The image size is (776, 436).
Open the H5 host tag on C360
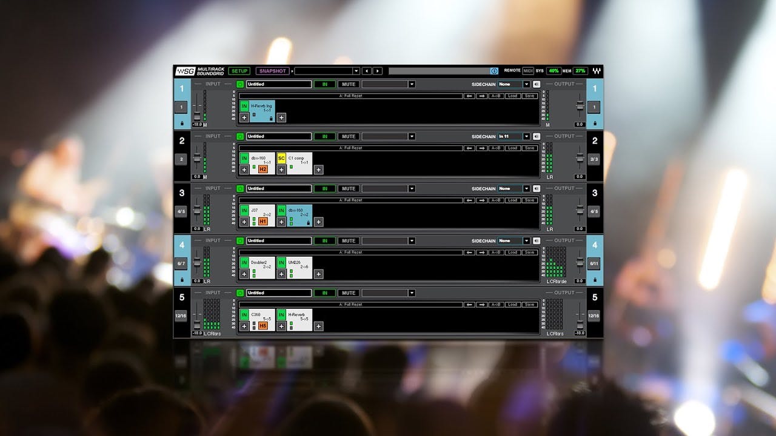click(x=263, y=326)
